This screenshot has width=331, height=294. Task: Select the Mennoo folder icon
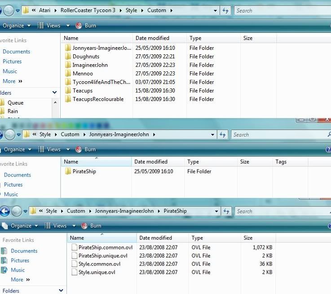tap(68, 74)
